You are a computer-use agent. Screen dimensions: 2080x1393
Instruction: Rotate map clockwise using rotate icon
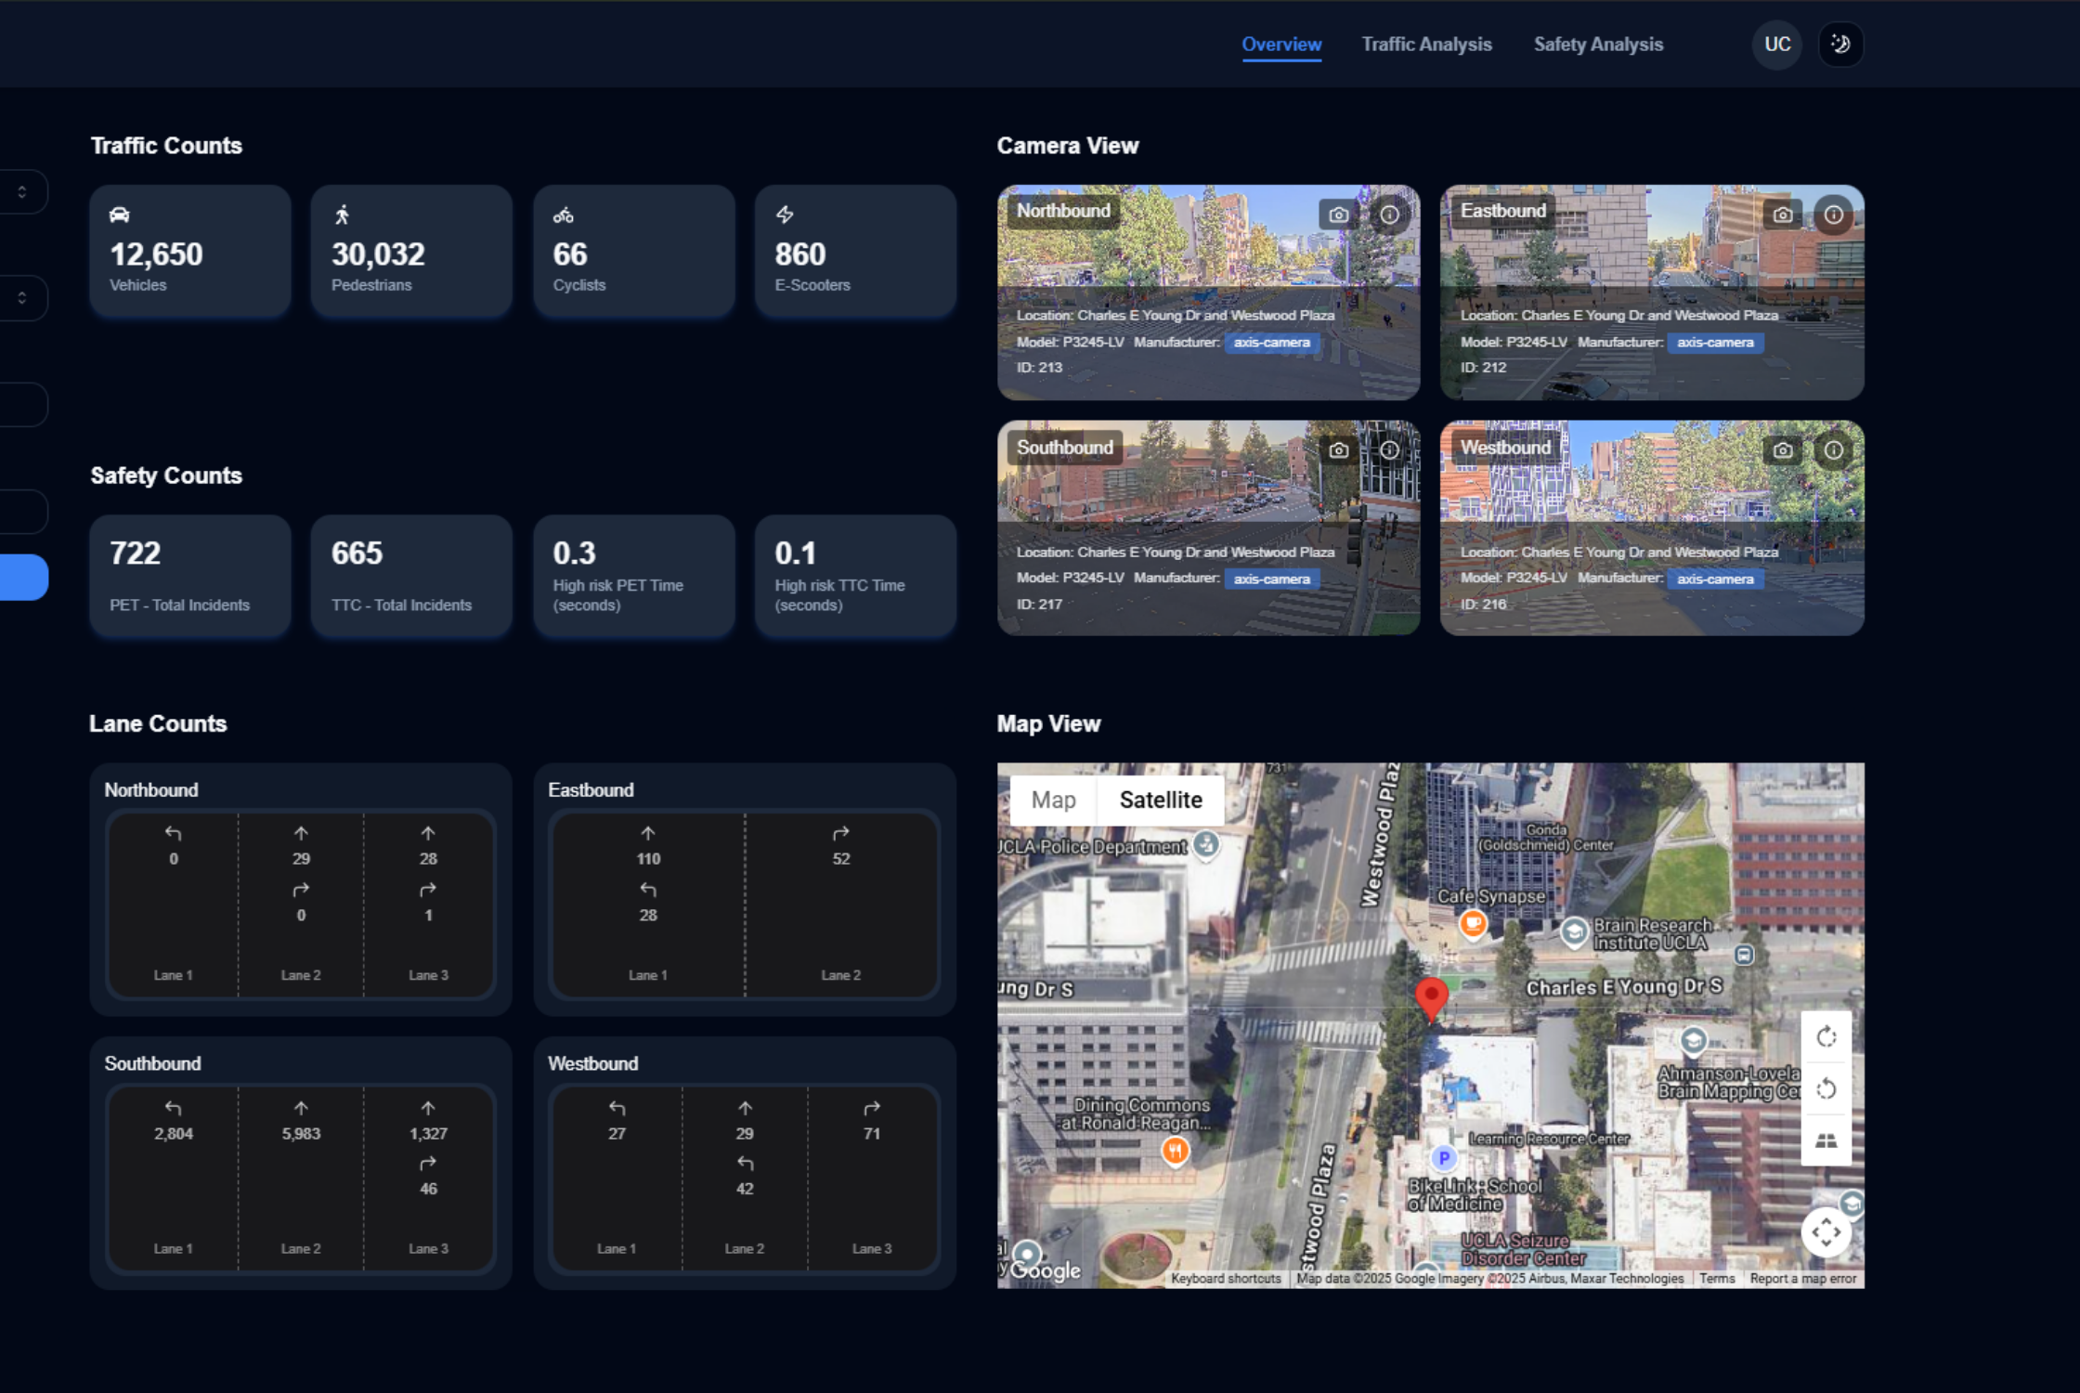1826,1036
